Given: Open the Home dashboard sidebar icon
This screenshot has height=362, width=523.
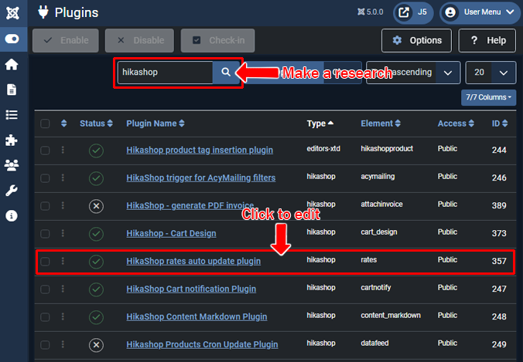Looking at the screenshot, I should (12, 65).
